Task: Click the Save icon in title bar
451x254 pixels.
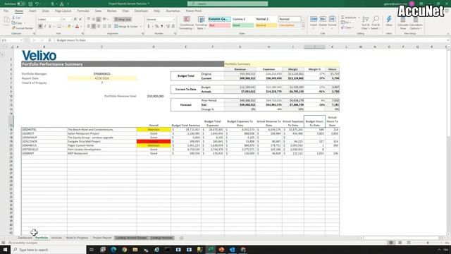Action: pyautogui.click(x=30, y=4)
